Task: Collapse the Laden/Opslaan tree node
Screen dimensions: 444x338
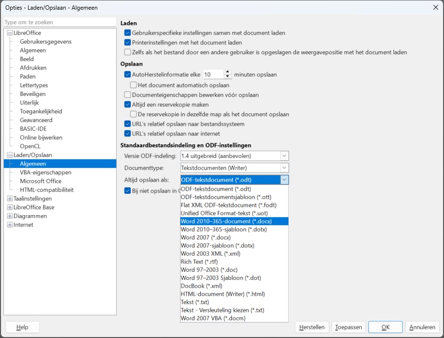Action: (10, 155)
